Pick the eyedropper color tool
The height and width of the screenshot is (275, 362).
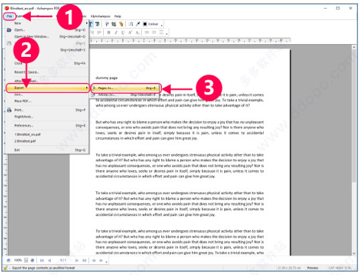point(138,24)
